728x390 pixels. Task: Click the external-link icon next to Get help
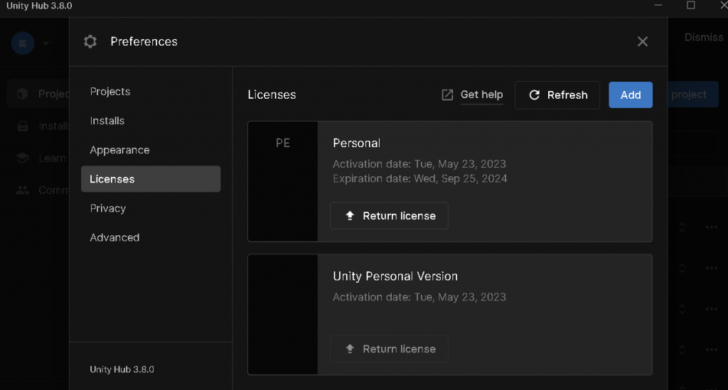(447, 94)
